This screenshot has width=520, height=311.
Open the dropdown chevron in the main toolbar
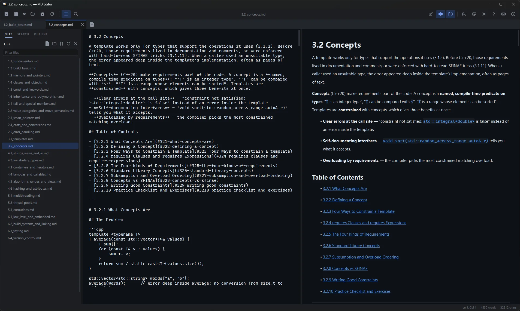[24, 14]
